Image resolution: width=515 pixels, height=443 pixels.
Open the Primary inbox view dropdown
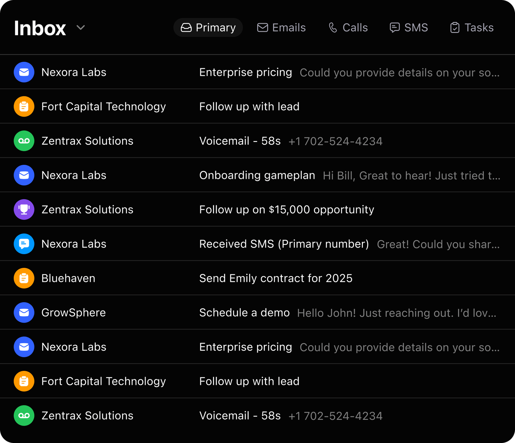208,28
